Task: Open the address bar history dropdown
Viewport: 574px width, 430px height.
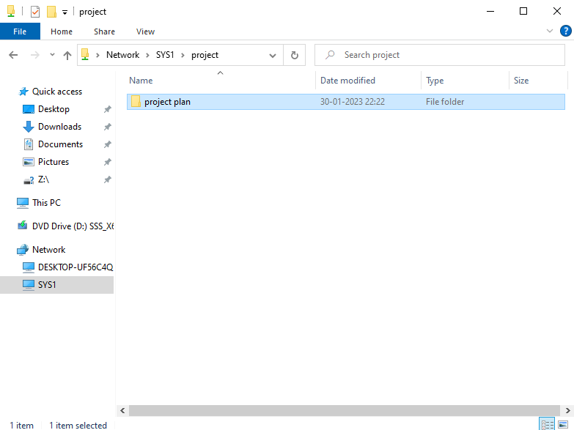Action: (x=273, y=55)
